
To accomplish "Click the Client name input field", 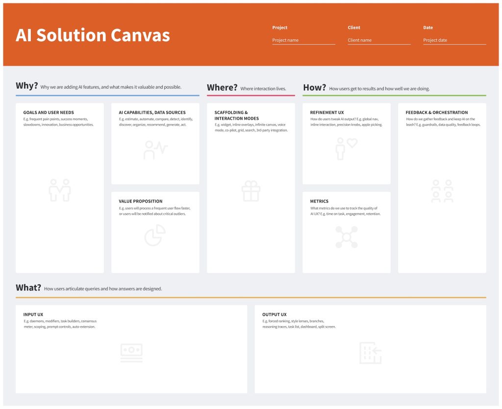I will (x=379, y=40).
